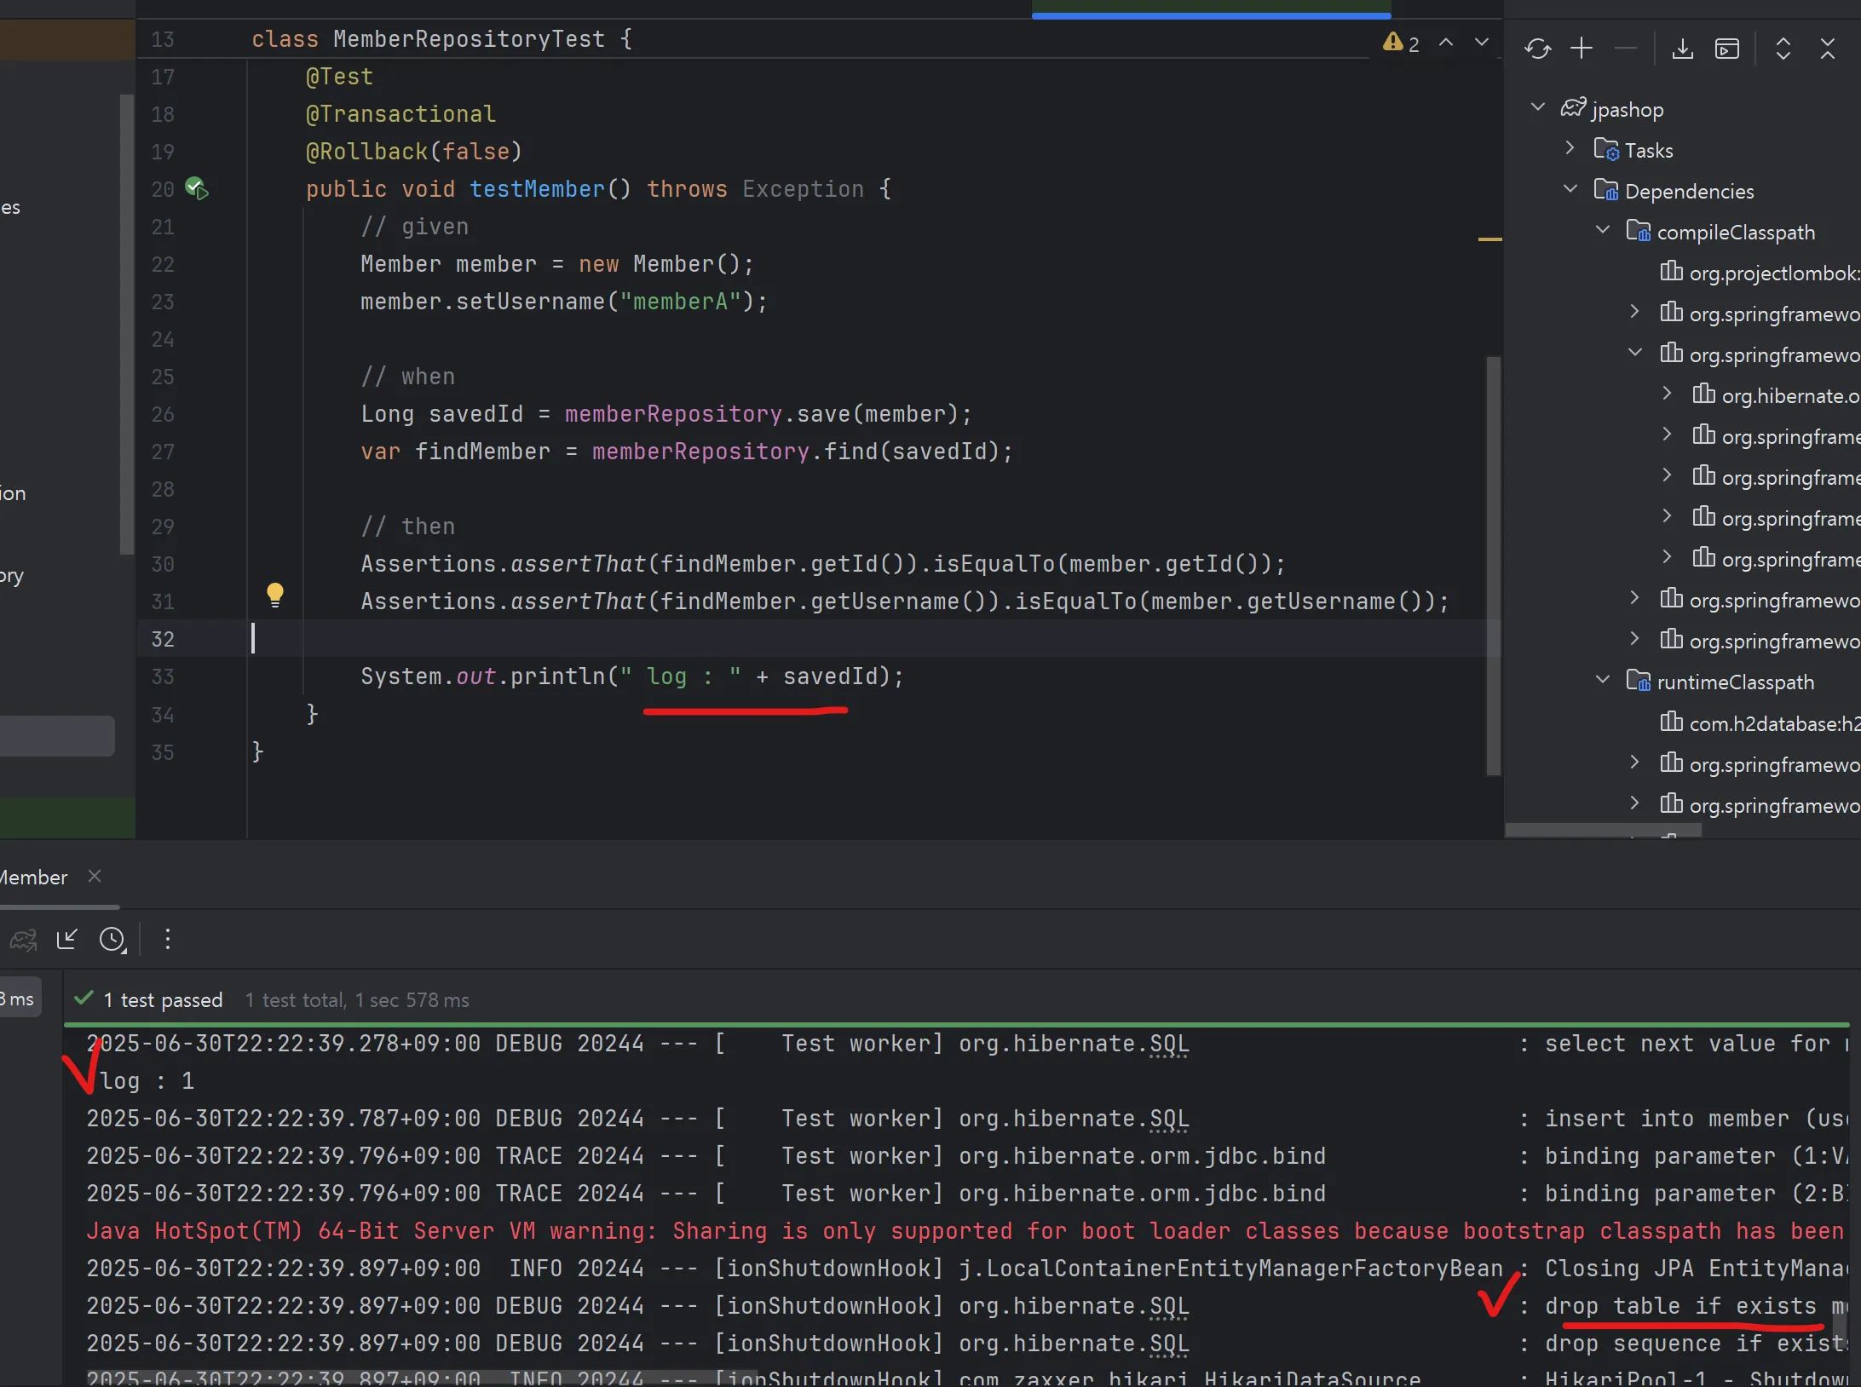Click "memberA" string literal
Viewport: 1861px width, 1387px height.
click(680, 302)
